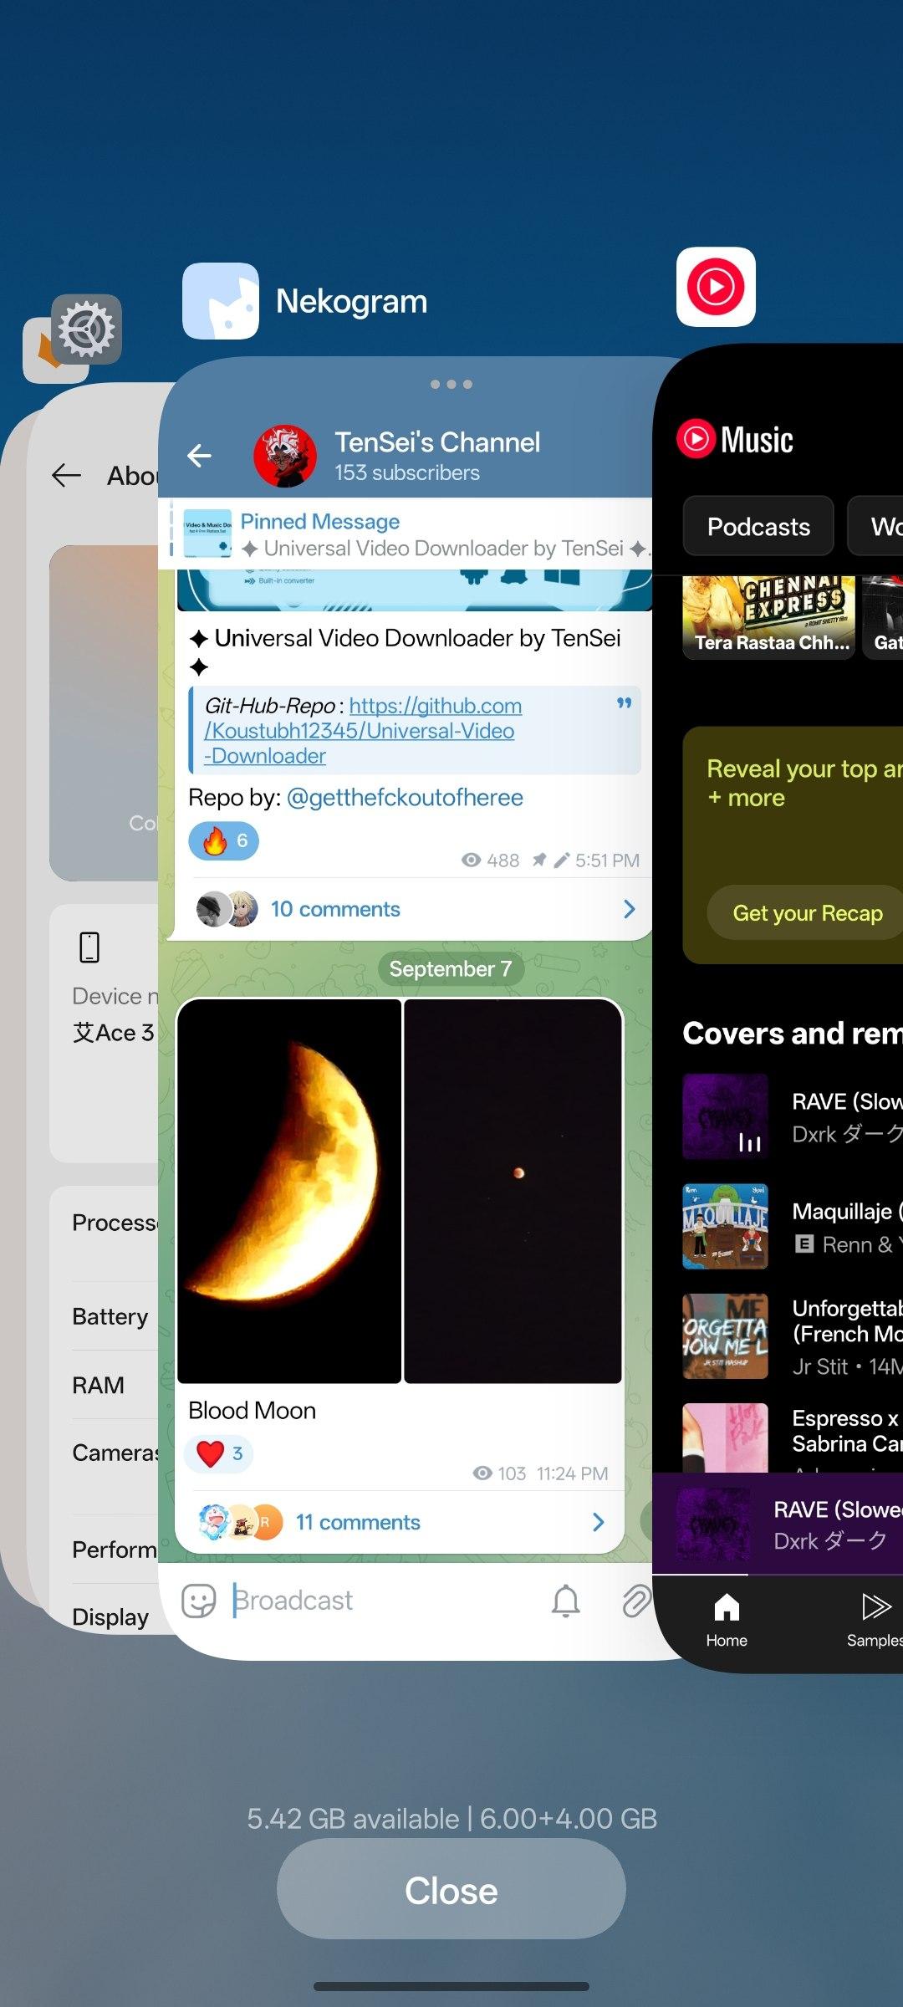
Task: Tap the 103 views eye icon
Action: (482, 1473)
